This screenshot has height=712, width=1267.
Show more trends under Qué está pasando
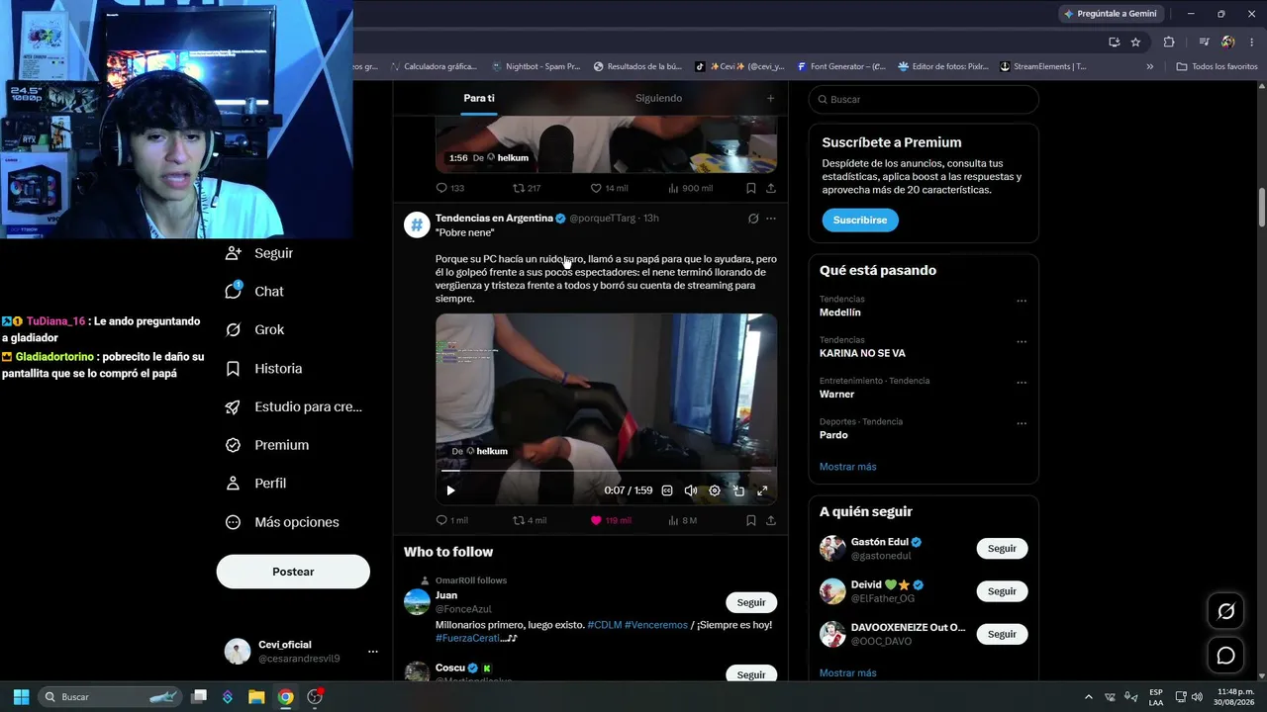click(847, 467)
